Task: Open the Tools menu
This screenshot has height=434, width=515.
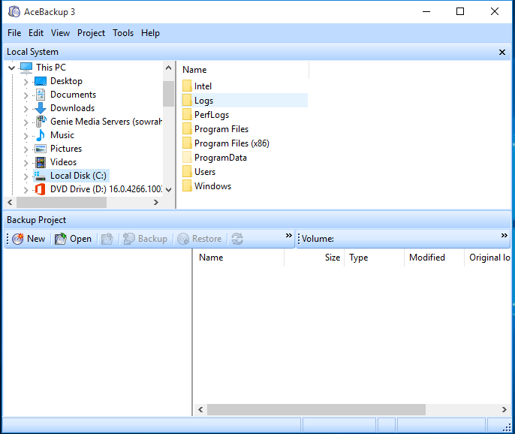Action: [x=123, y=33]
